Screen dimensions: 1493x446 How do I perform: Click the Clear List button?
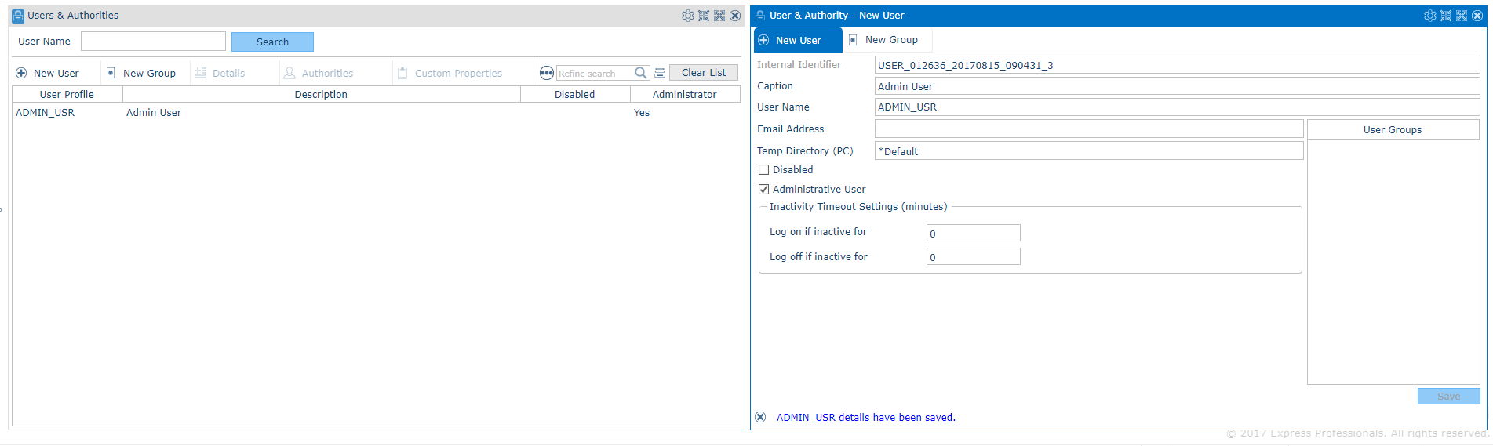tap(704, 72)
